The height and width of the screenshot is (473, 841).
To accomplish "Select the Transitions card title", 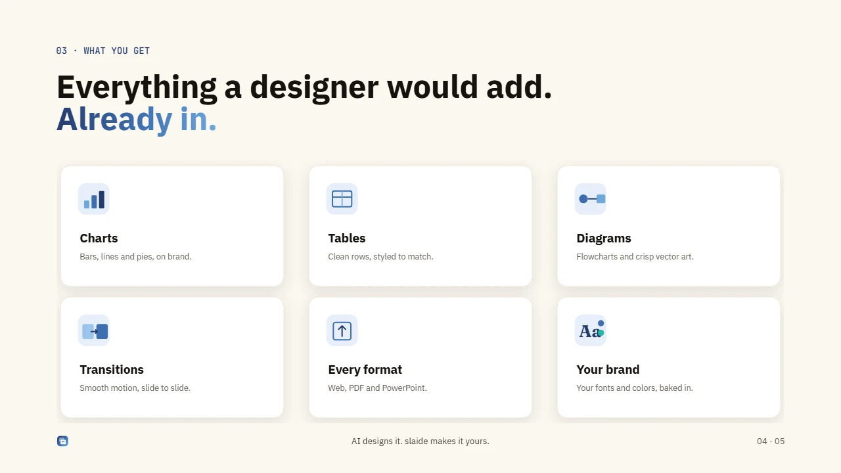I will (112, 369).
